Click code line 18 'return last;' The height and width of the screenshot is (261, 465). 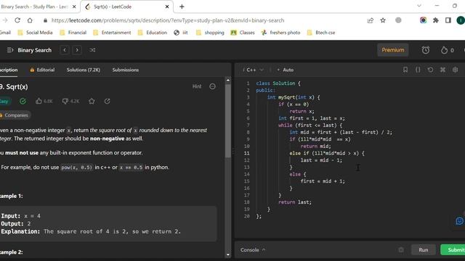295,202
